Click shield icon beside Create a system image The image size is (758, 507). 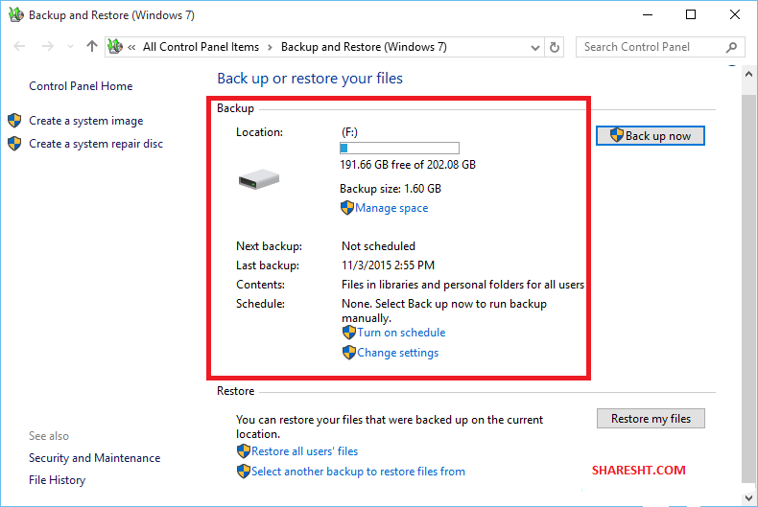click(14, 120)
